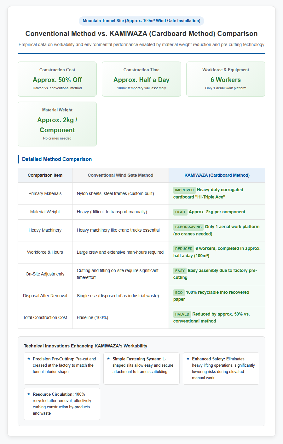The width and height of the screenshot is (283, 444).
Task: Select the LIGHT badge in Material Weight row
Action: [180, 212]
